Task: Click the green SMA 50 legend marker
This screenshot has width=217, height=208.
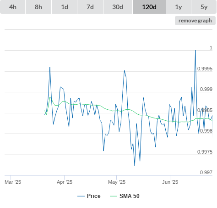Action: tap(114, 196)
